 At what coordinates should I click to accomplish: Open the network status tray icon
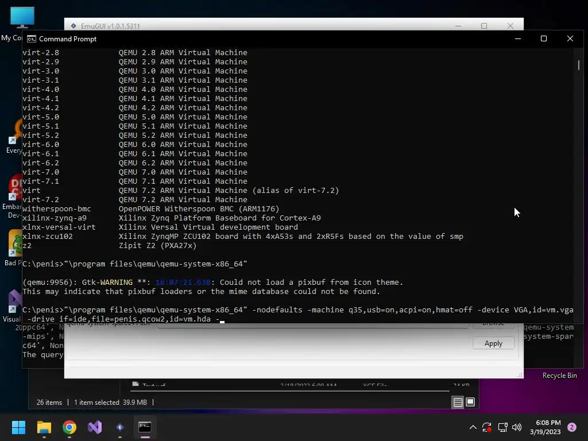coord(502,427)
